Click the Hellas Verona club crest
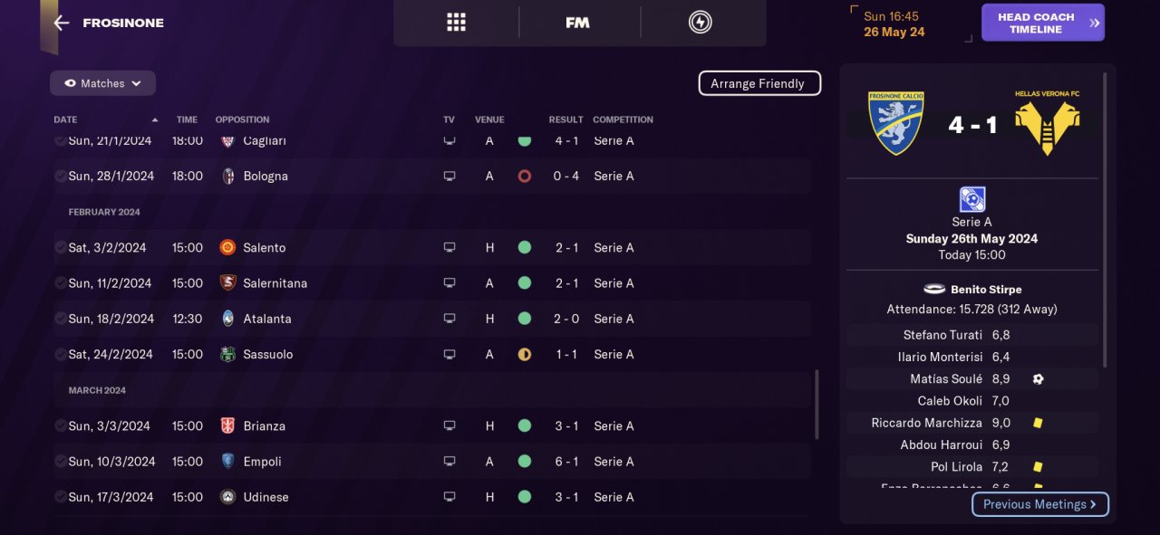 (1047, 123)
